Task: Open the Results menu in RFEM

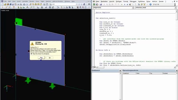Action: [32, 1]
